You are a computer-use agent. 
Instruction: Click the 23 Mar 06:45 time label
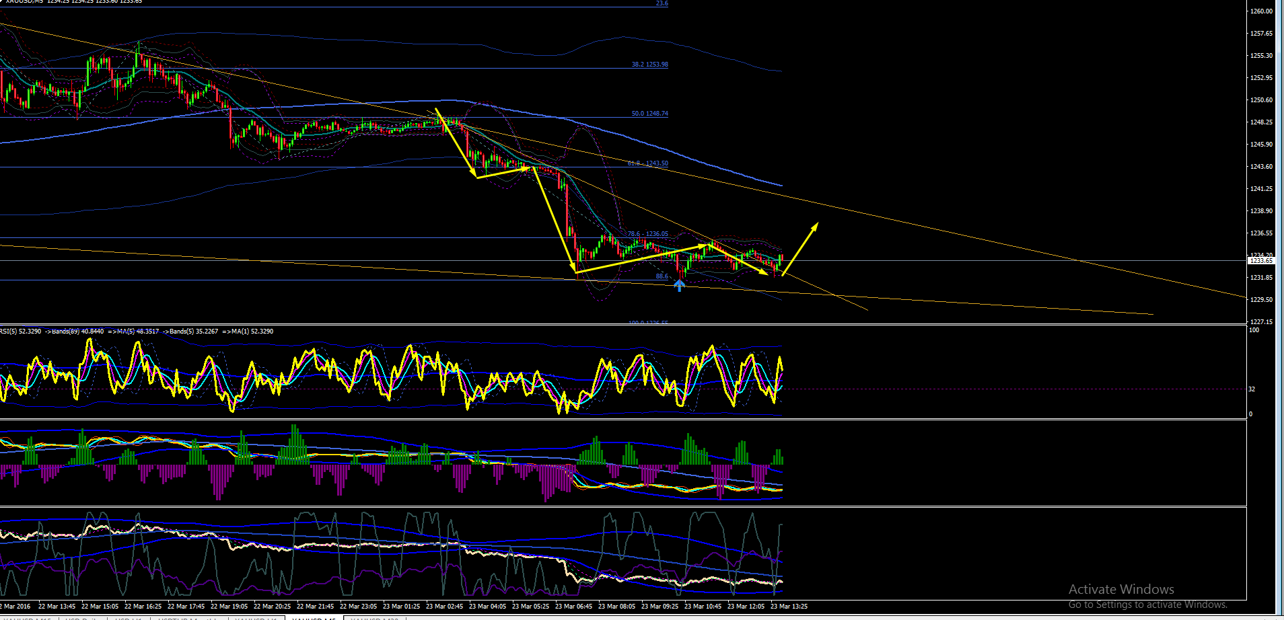click(573, 606)
